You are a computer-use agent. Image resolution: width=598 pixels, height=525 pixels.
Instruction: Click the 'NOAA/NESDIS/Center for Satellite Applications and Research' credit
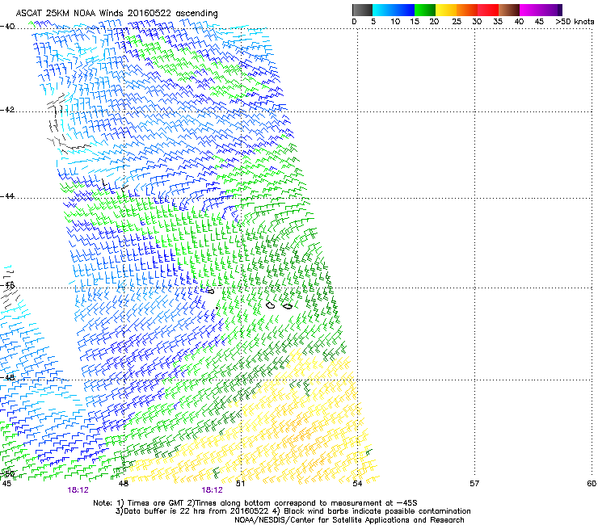point(349,520)
